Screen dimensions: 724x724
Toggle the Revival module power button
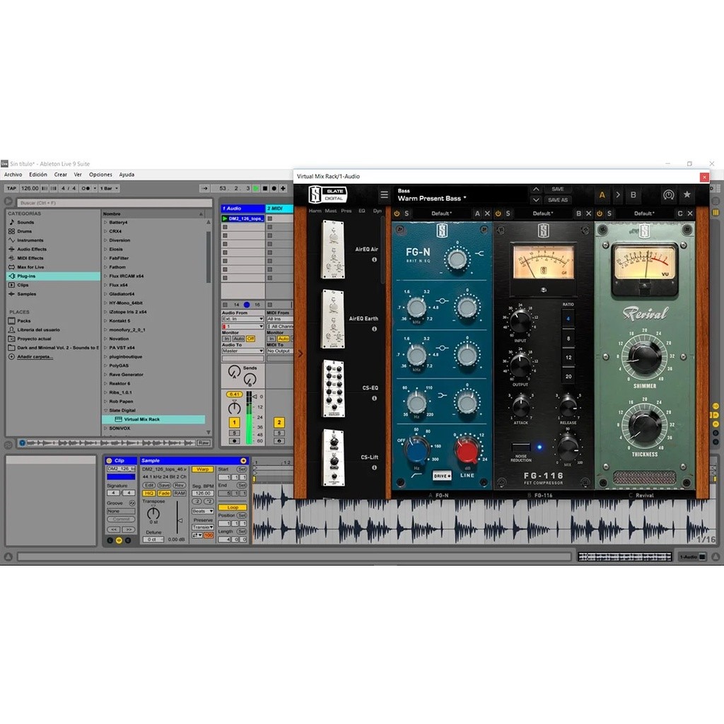click(x=600, y=214)
